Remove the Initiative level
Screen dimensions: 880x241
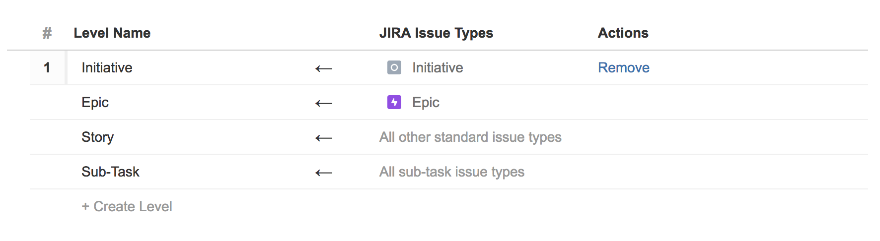pyautogui.click(x=623, y=67)
